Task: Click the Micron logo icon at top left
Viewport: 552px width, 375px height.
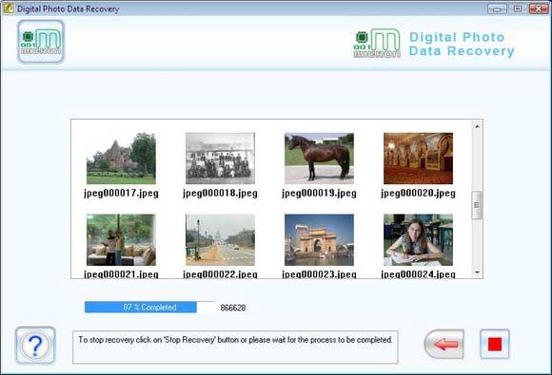Action: (41, 42)
